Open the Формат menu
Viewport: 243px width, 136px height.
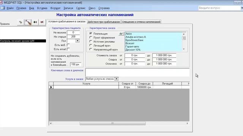point(55,8)
